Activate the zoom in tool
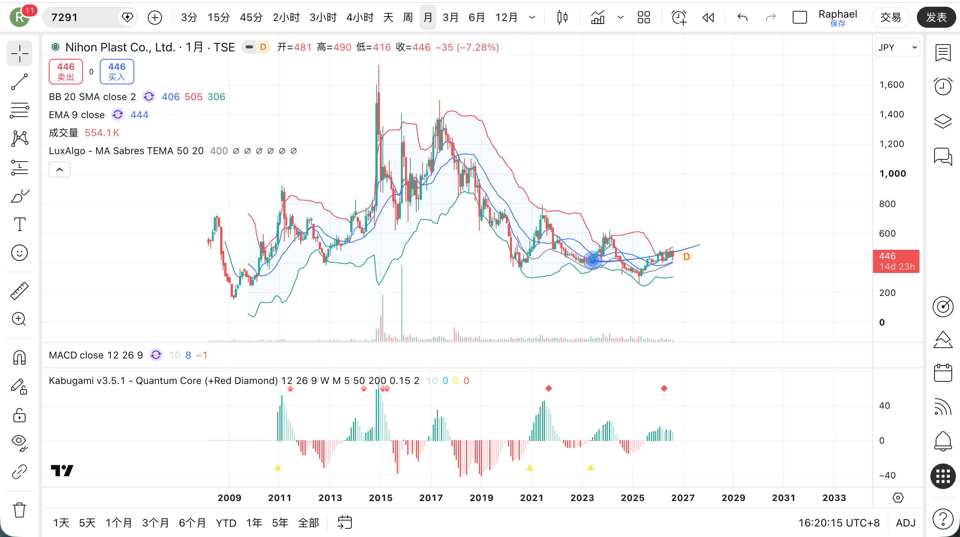 coord(19,319)
